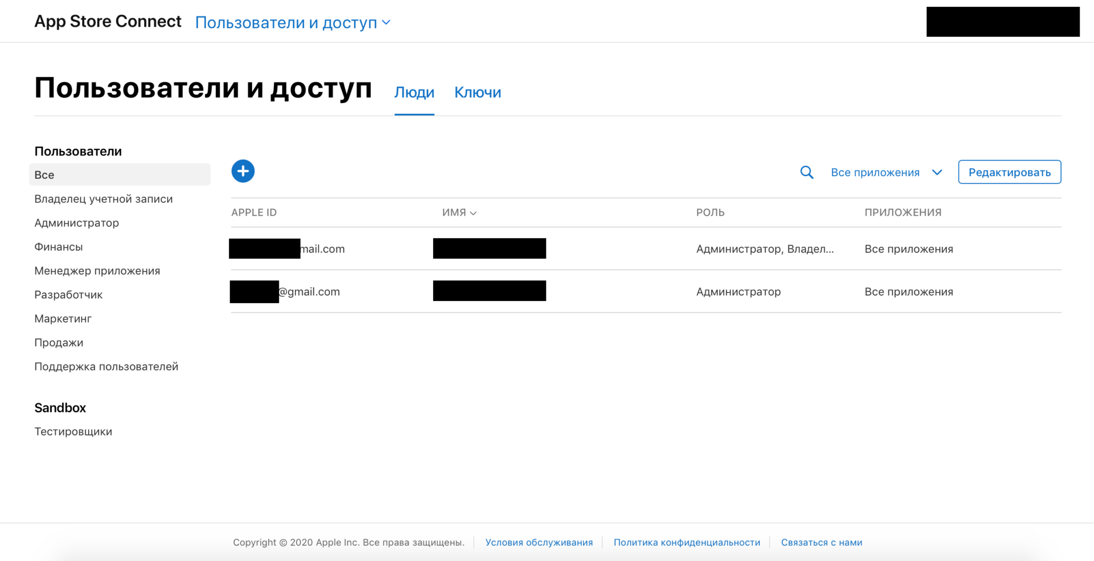Filter by Разработчик role
The height and width of the screenshot is (561, 1094).
68,295
